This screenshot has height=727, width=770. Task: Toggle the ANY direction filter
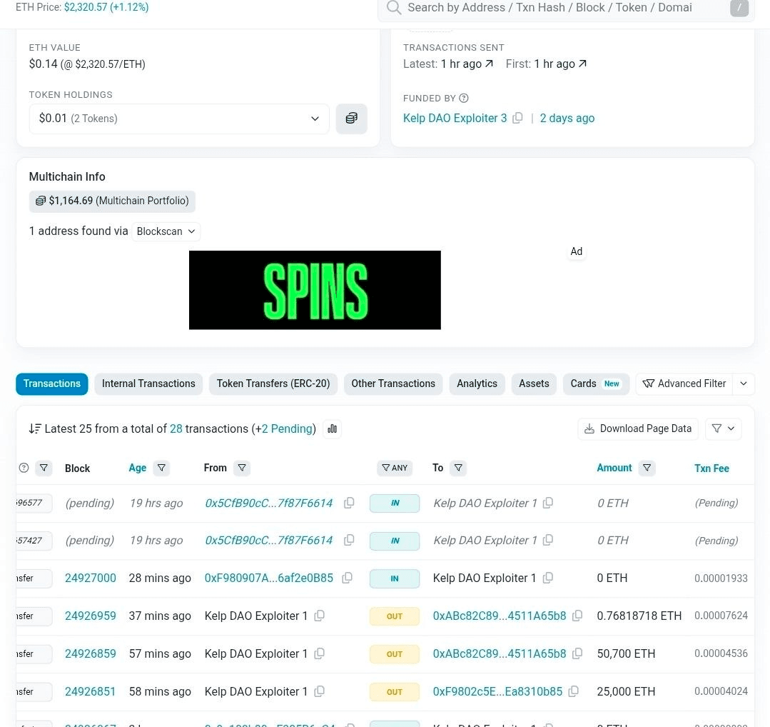pos(395,468)
